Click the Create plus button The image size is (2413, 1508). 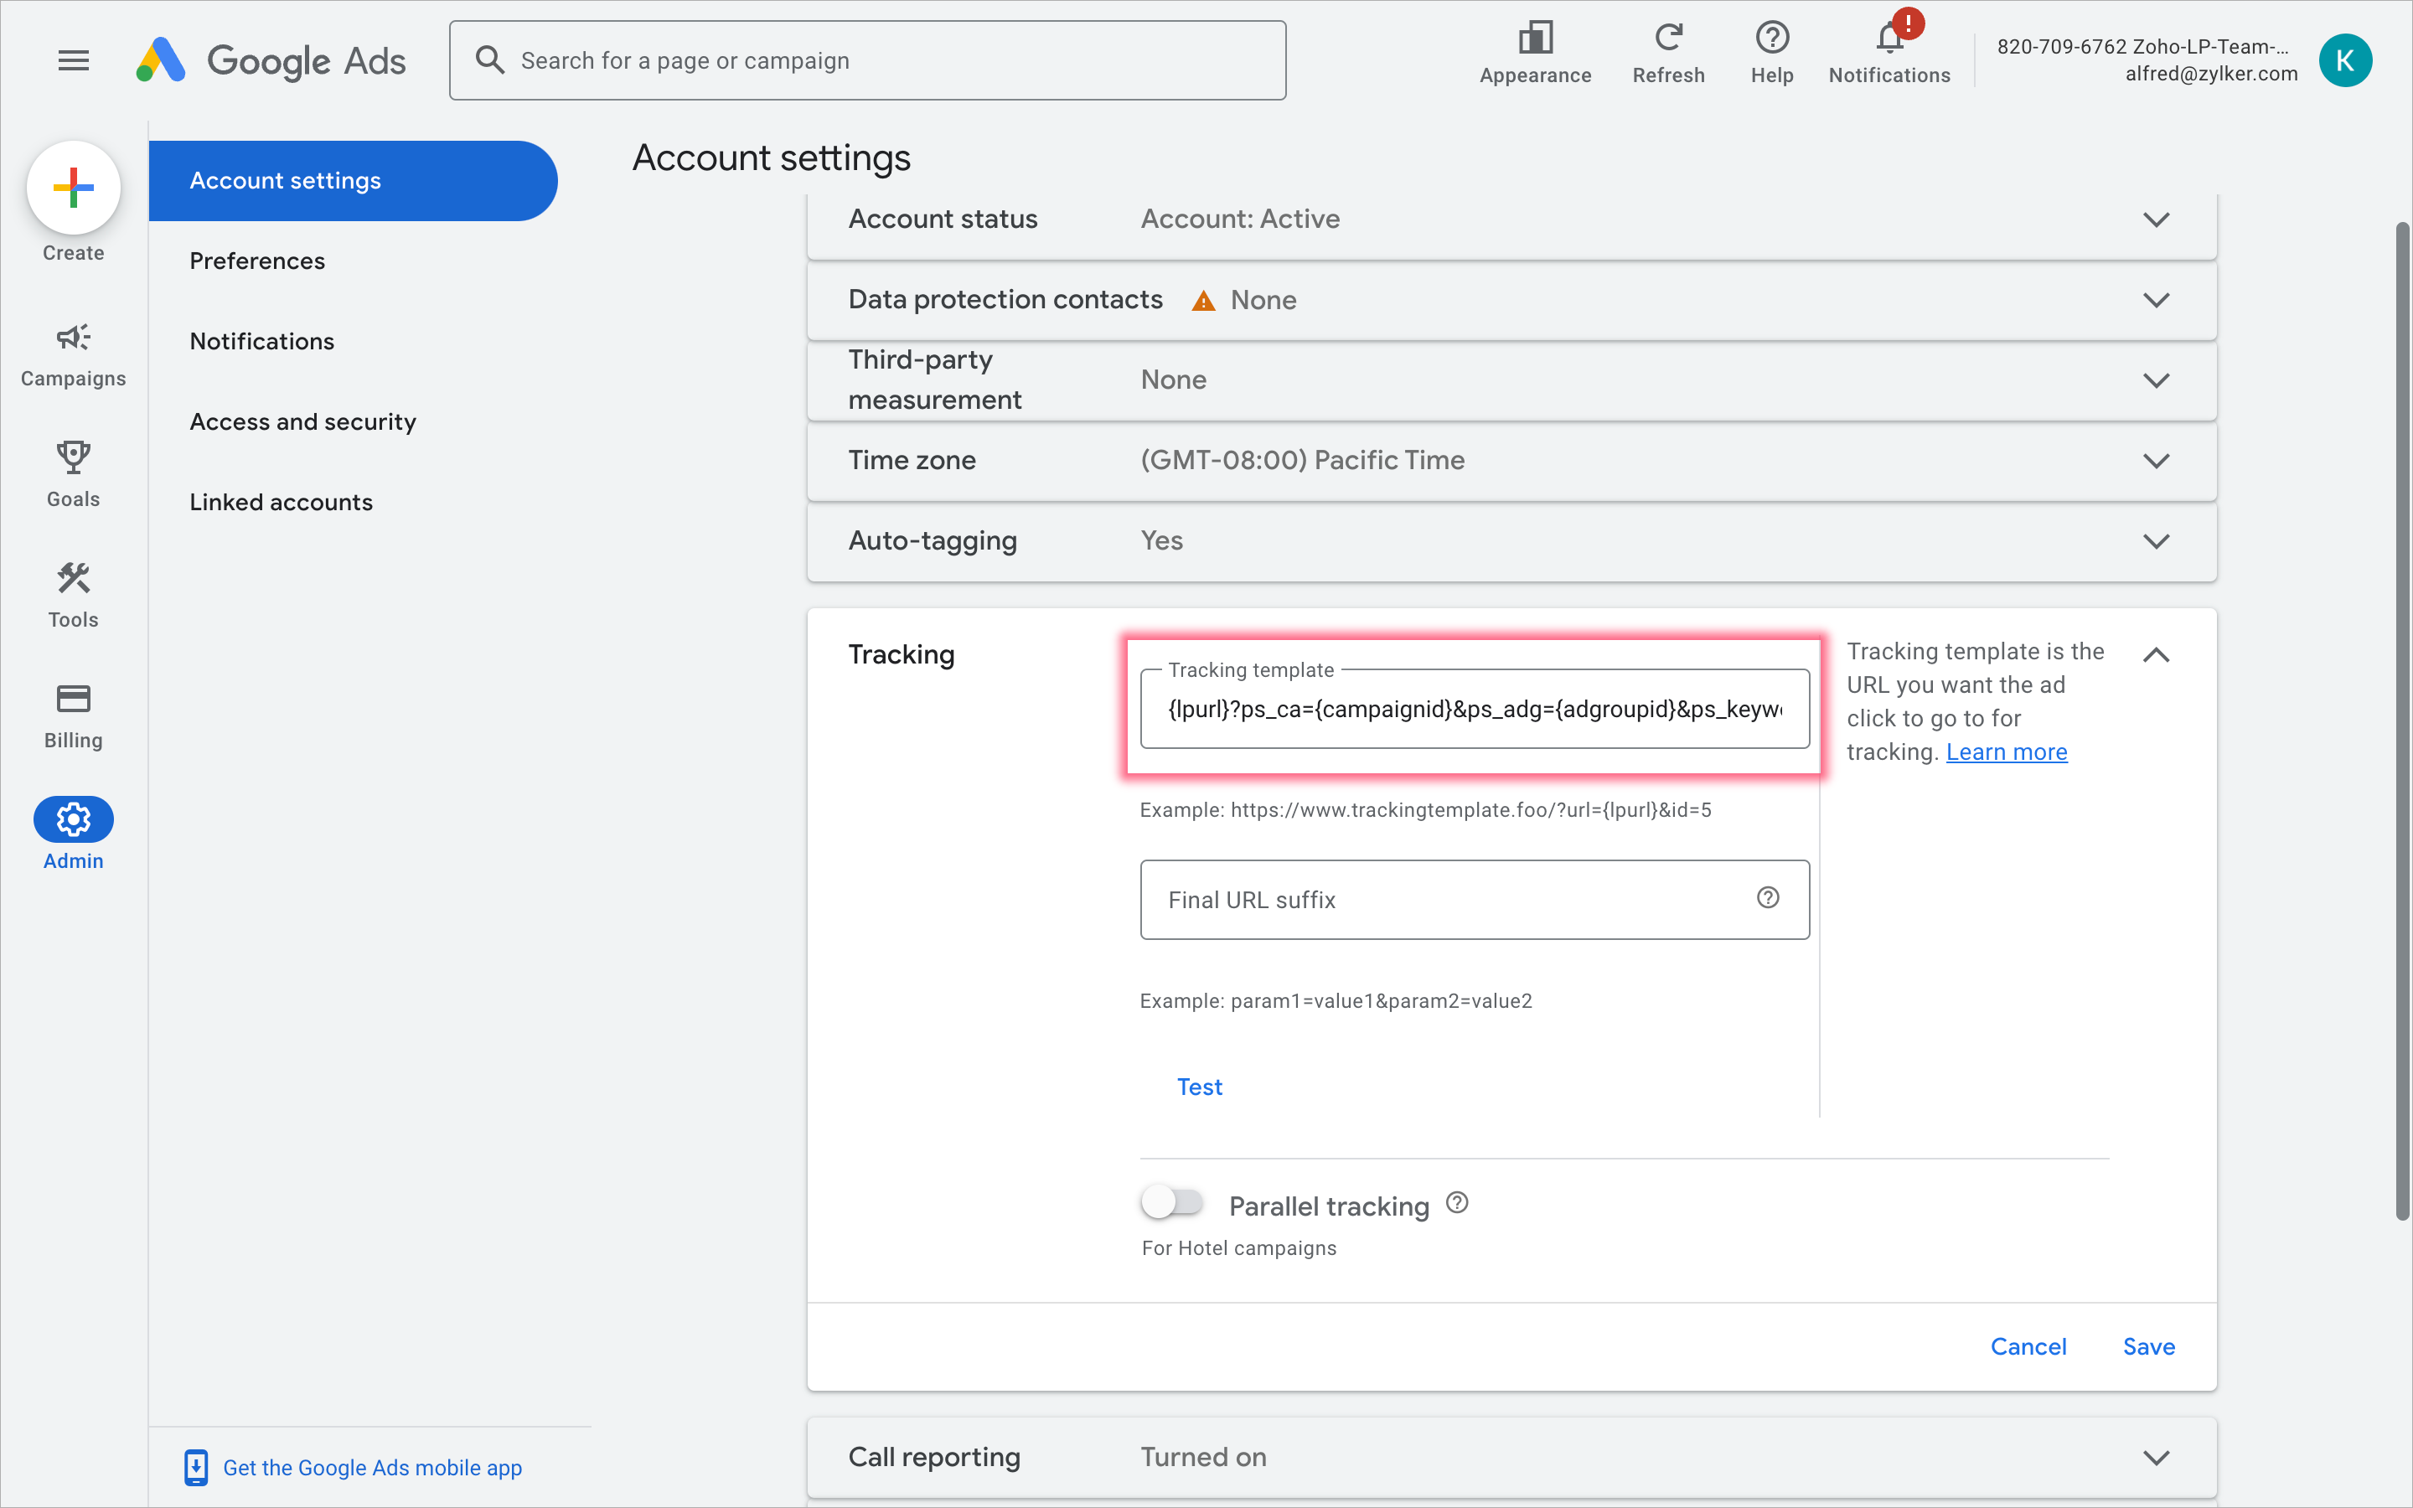click(x=73, y=188)
